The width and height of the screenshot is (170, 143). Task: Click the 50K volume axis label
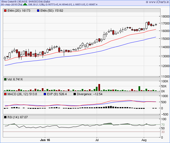[164, 87]
